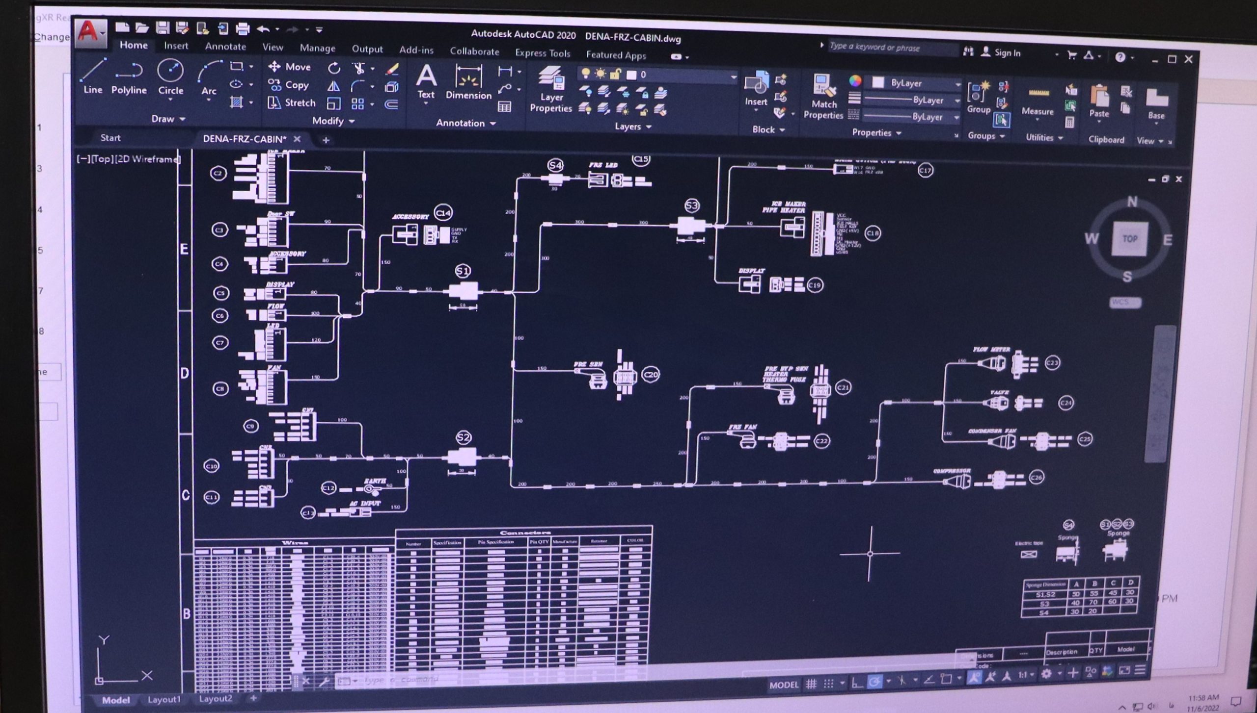The height and width of the screenshot is (713, 1257).
Task: Click the Save icon in Quick Access toolbar
Action: pos(163,28)
